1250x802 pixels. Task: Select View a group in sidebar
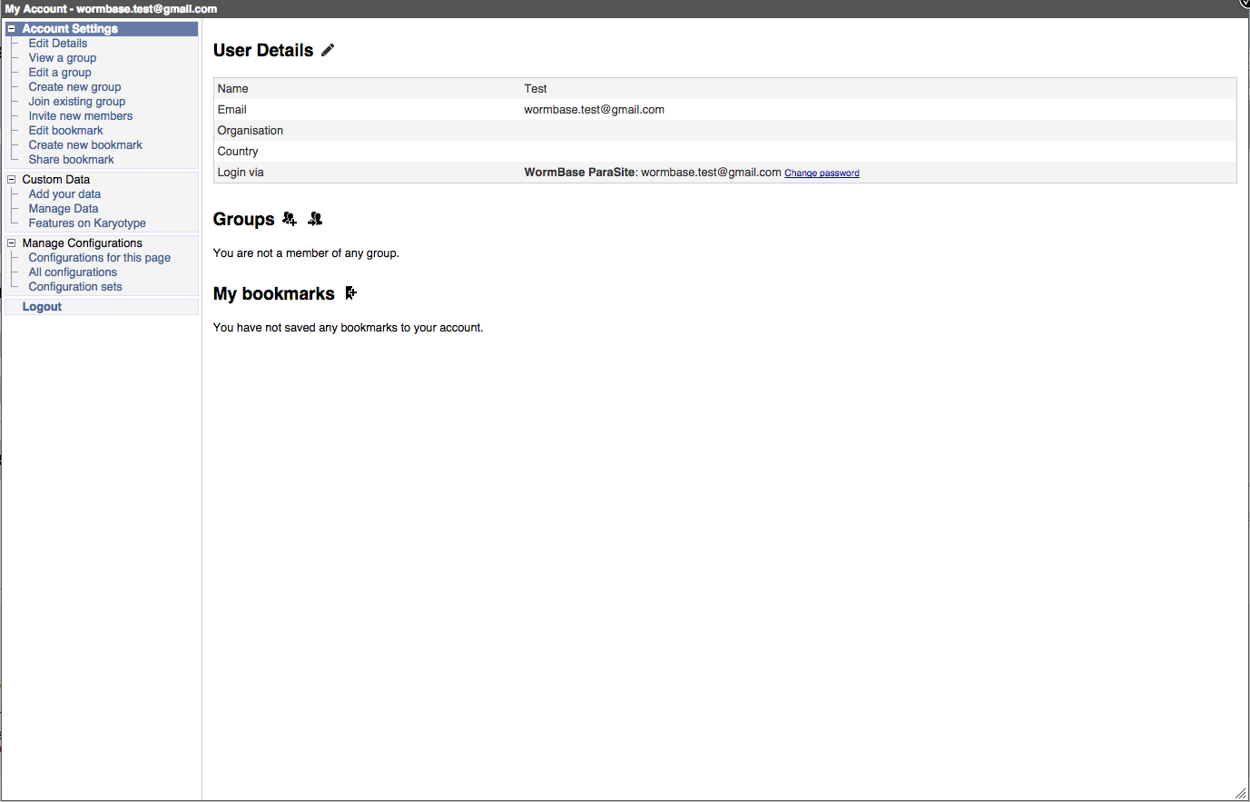coord(63,58)
